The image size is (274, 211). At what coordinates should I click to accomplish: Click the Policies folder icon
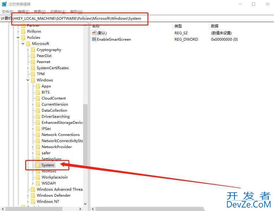(23, 38)
